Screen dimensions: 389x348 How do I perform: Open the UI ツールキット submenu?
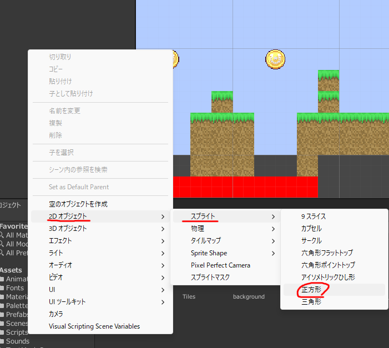[x=100, y=302]
